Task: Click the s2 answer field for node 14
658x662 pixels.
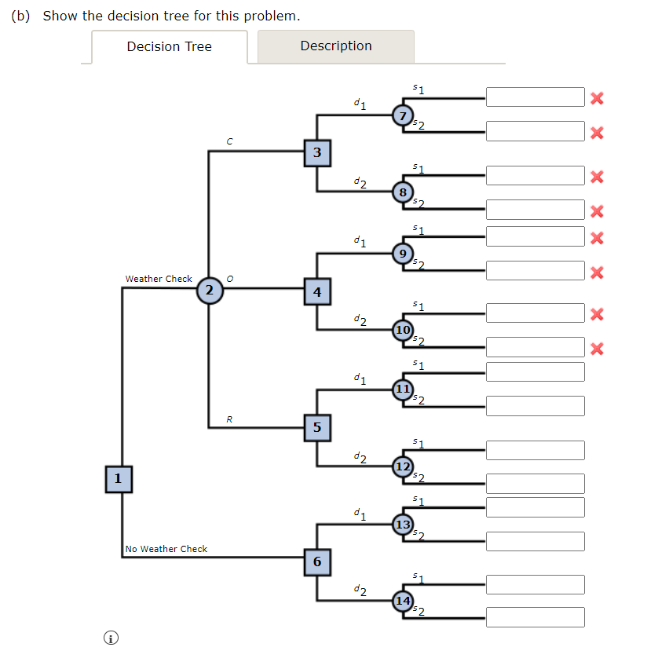Action: [535, 616]
